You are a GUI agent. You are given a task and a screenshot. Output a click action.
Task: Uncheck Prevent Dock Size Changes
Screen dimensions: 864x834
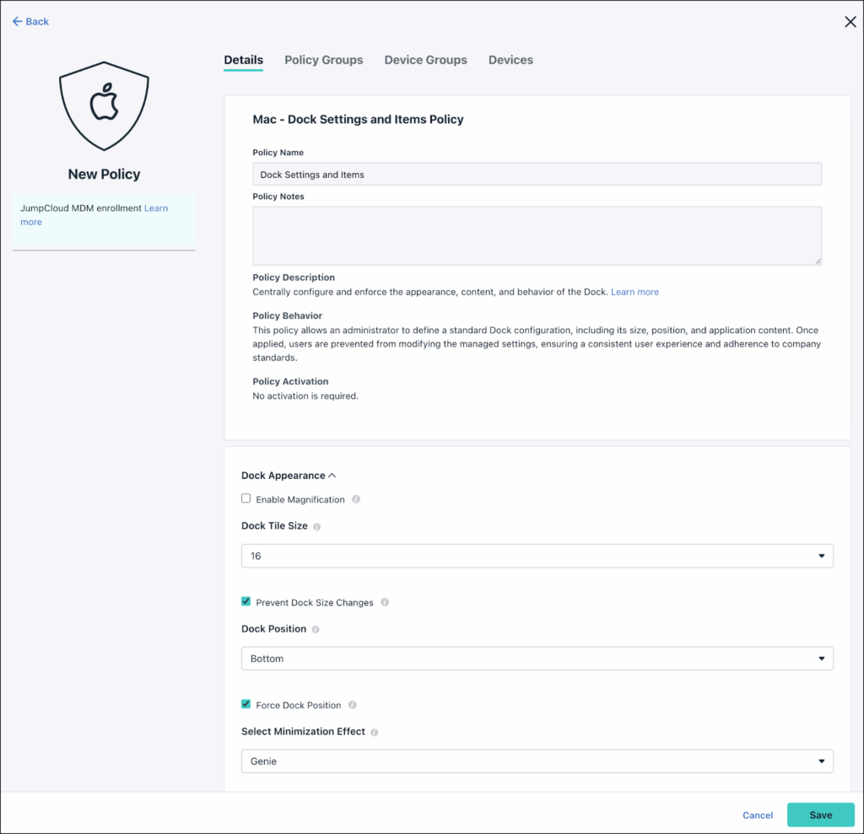pos(246,602)
